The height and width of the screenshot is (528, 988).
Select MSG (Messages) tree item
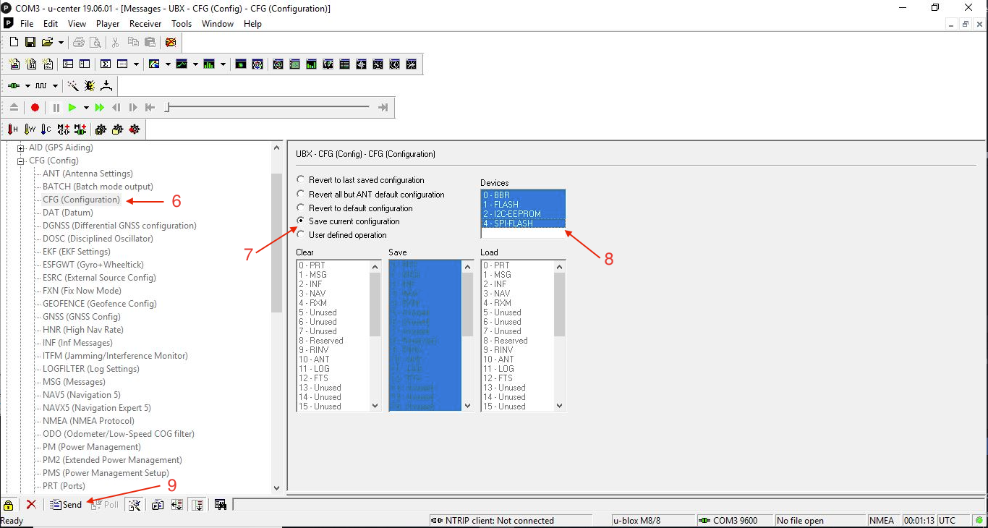[x=74, y=382]
